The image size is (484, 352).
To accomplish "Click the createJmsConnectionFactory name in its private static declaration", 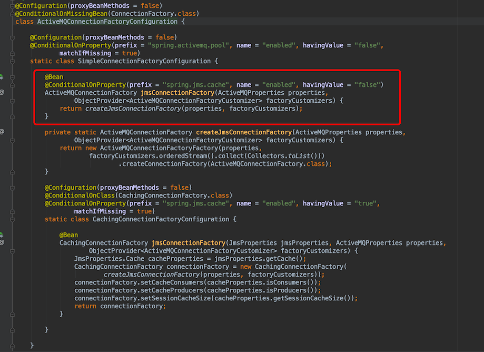I will pos(243,132).
